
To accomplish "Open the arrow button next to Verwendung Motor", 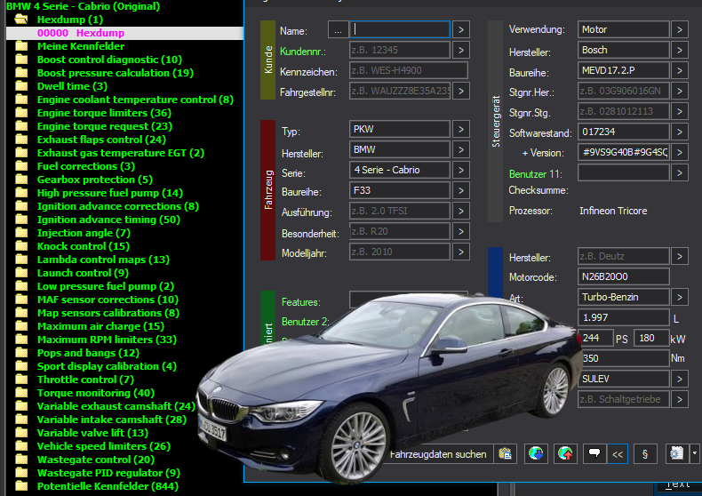I will [x=680, y=30].
